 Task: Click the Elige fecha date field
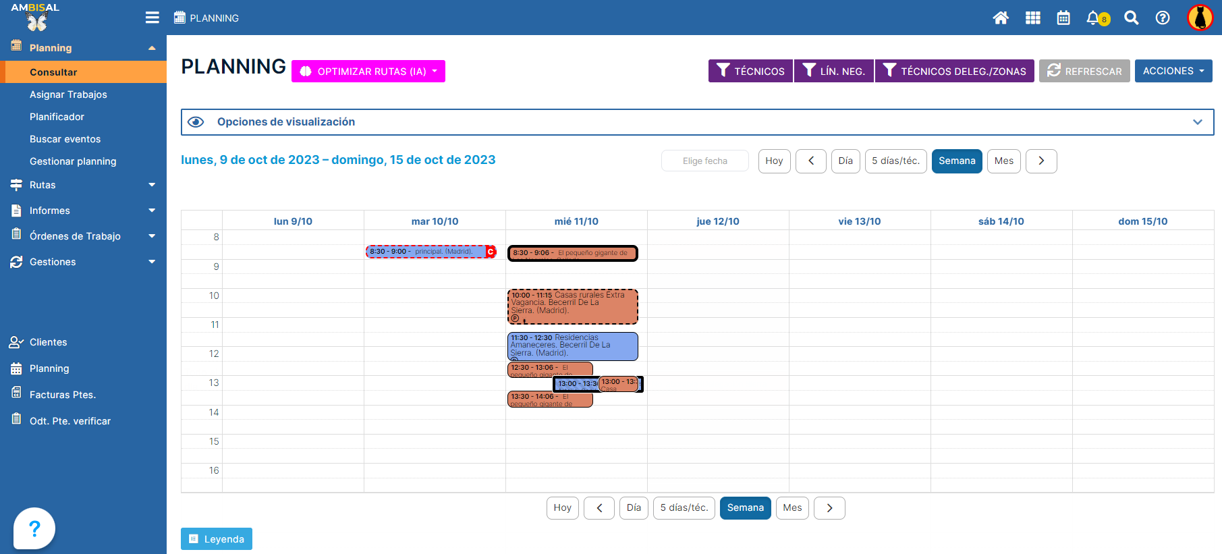point(704,161)
